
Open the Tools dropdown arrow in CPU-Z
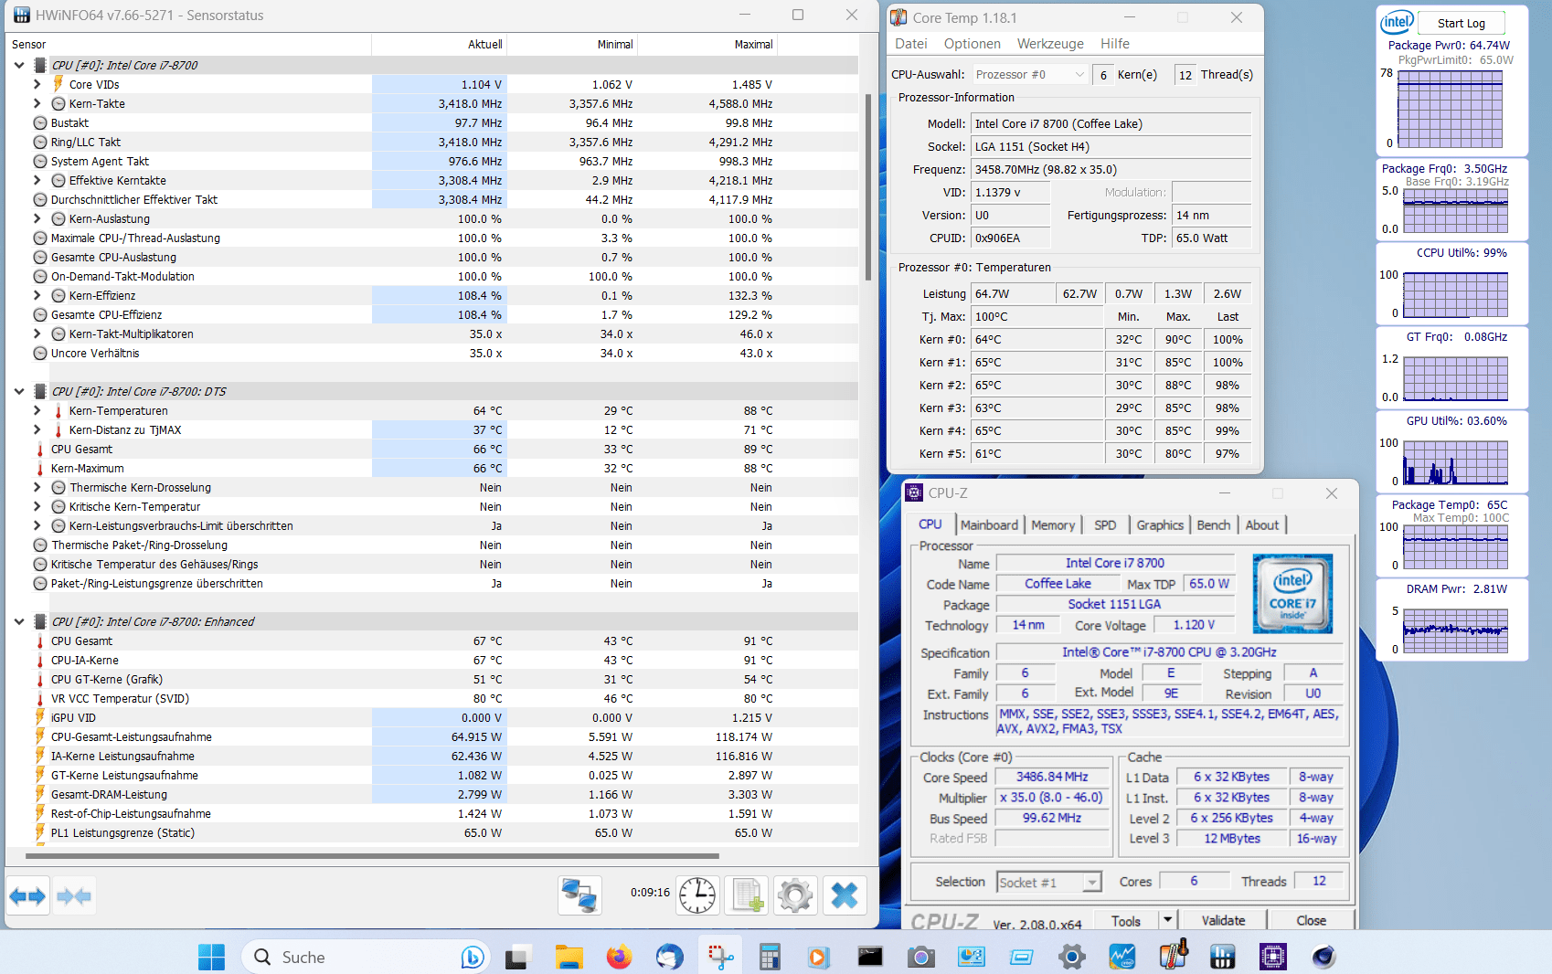point(1167,920)
